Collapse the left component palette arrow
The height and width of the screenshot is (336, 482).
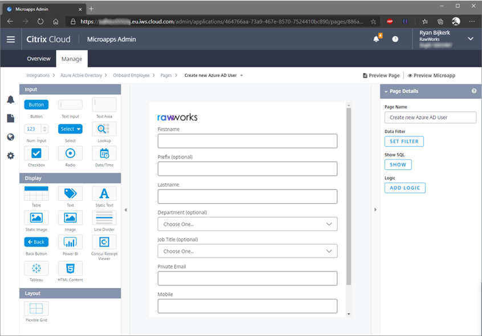pyautogui.click(x=126, y=210)
